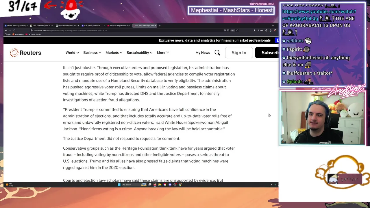This screenshot has width=370, height=208.
Task: Open File Explorer from the taskbar
Action: 160,185
